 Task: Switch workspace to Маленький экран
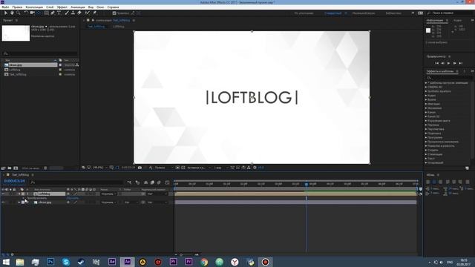click(364, 13)
